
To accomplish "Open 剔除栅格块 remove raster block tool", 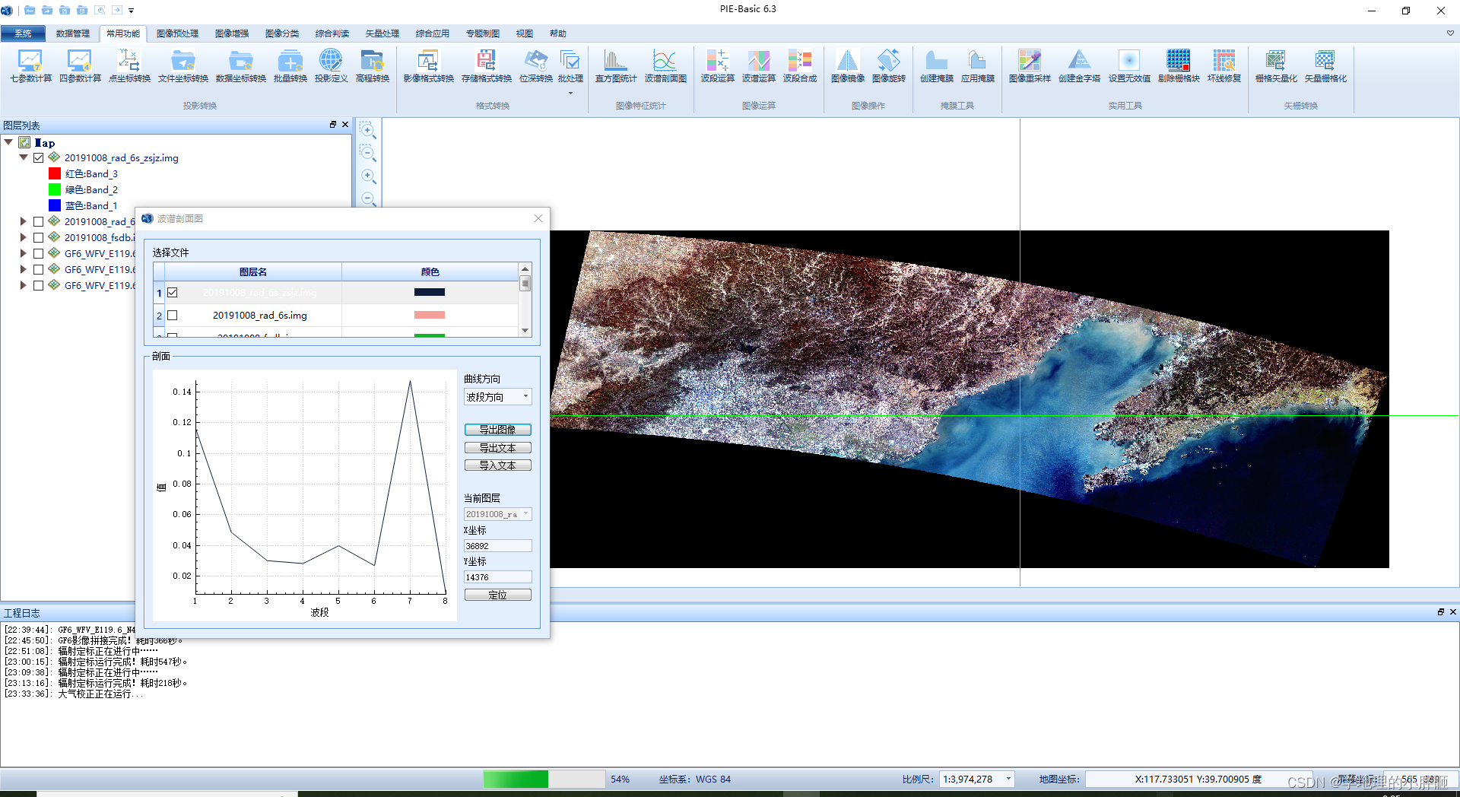I will click(x=1179, y=65).
